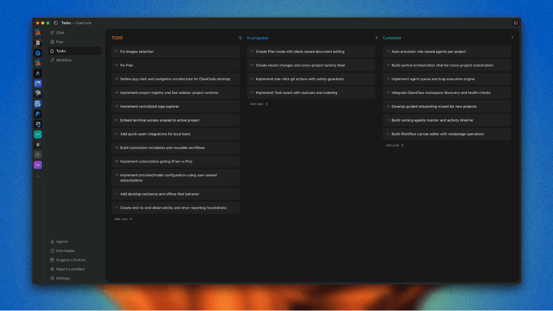The width and height of the screenshot is (553, 311).
Task: Open the chat bubble icon at top right
Action: (x=516, y=23)
